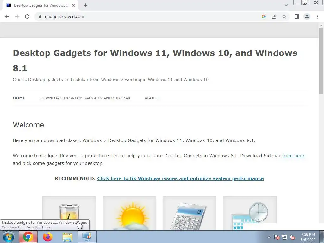
Task: Open the Chrome profile avatar
Action: 307,16
